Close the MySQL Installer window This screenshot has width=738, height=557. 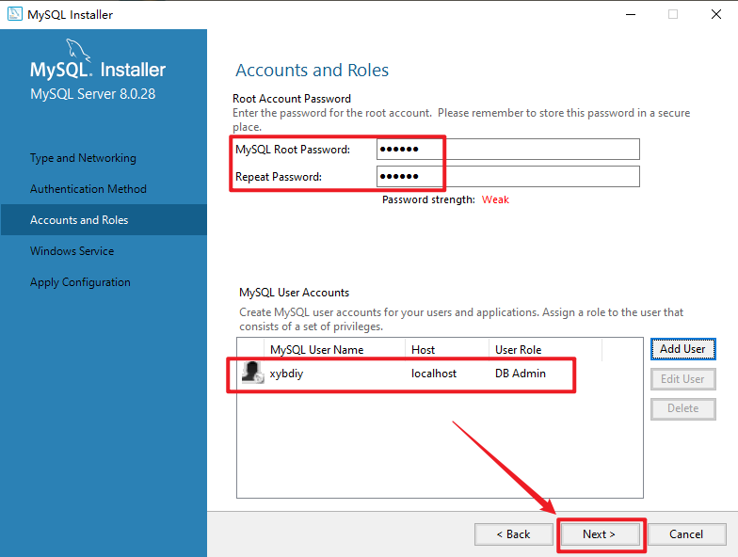click(716, 14)
